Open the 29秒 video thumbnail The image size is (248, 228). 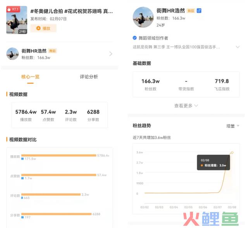pos(17,20)
